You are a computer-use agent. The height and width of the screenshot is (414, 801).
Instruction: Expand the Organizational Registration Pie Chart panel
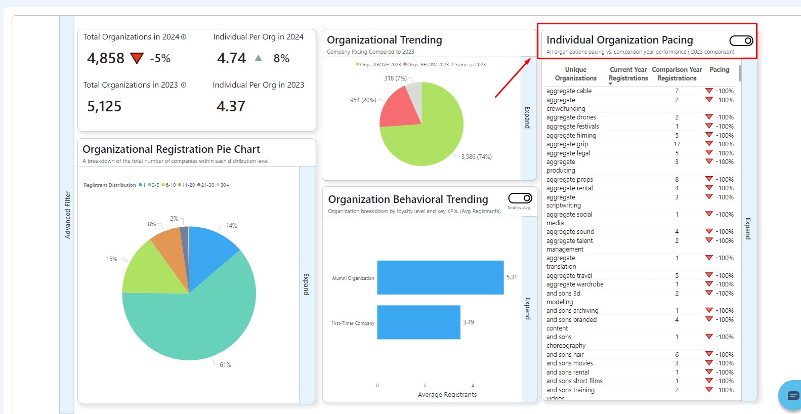(307, 284)
